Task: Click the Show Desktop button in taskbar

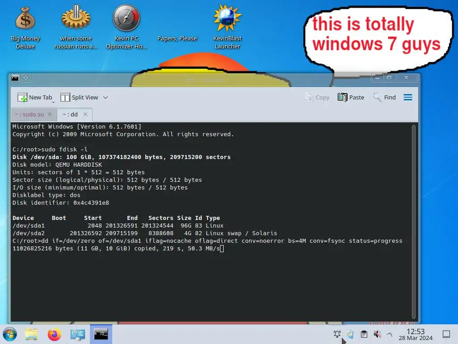Action: (446, 334)
